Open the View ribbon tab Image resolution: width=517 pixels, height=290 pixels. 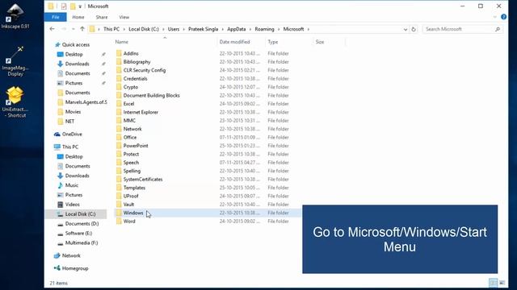[124, 17]
